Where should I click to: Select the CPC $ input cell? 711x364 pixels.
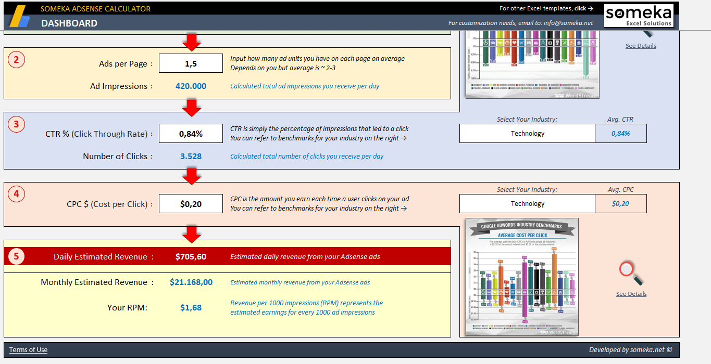coord(191,204)
